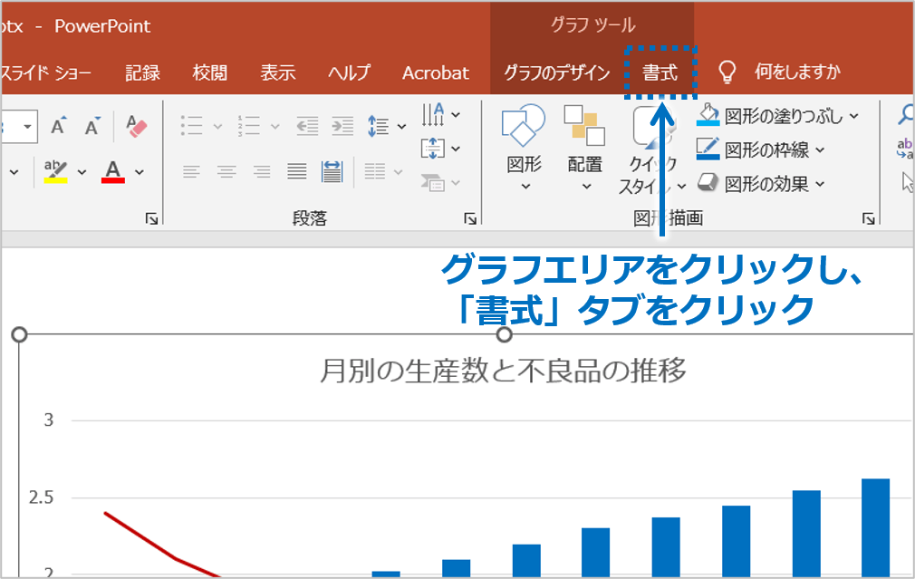Click the axis label 2.5

click(41, 497)
